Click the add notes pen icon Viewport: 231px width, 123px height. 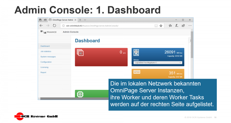[177, 26]
